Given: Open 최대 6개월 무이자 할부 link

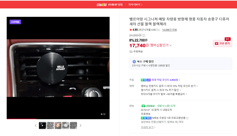Looking at the screenshot, I should 164,94.
